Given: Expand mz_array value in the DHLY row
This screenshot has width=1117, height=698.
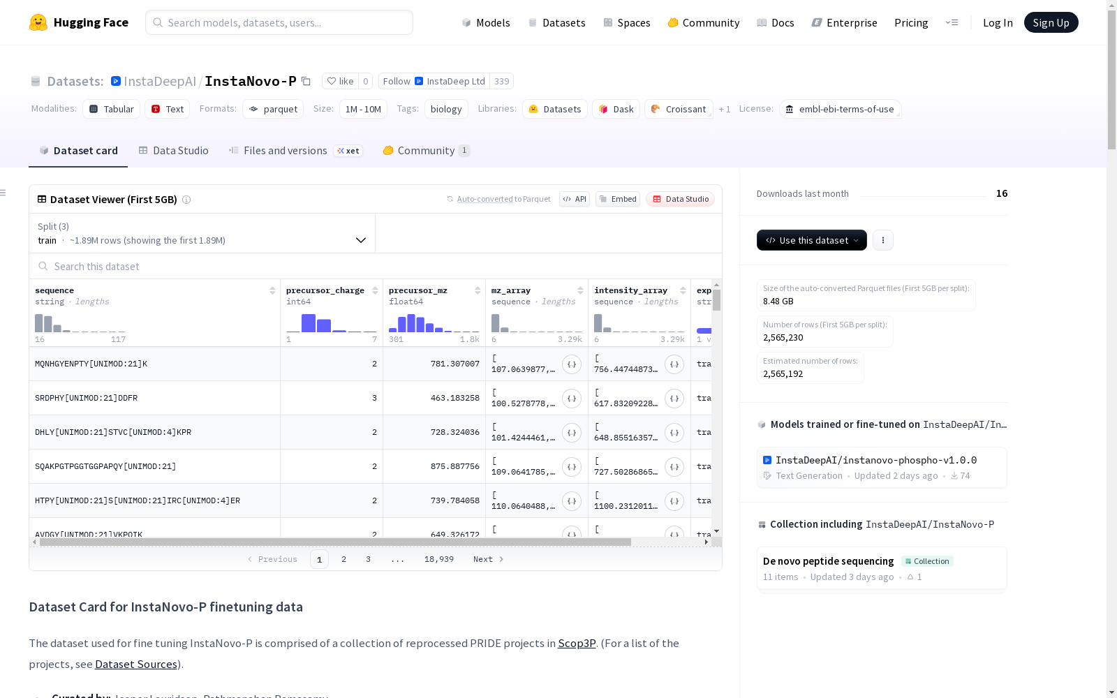Looking at the screenshot, I should pyautogui.click(x=572, y=432).
